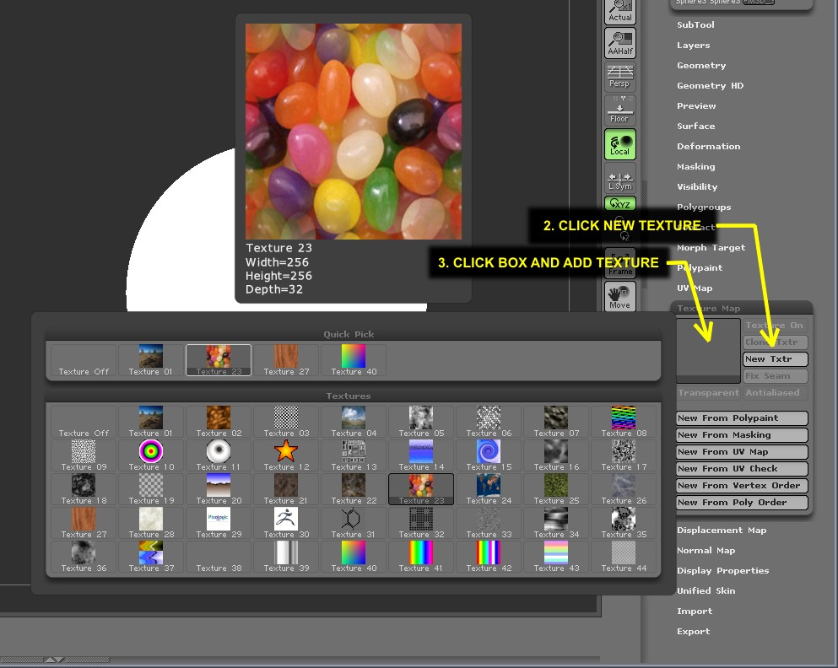
Task: Click the New Txtr button
Action: pos(775,358)
